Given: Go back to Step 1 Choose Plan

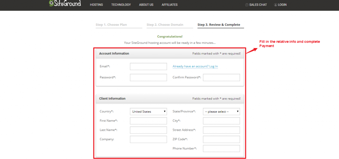Looking at the screenshot, I should [111, 25].
